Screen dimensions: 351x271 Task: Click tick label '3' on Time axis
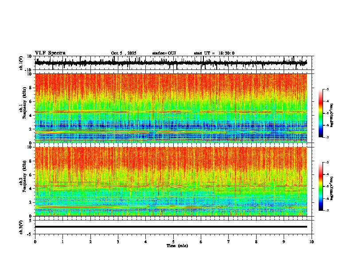click(x=118, y=242)
